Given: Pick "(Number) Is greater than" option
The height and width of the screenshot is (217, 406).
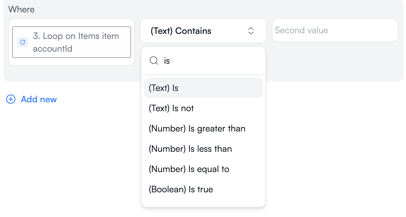Looking at the screenshot, I should point(197,129).
